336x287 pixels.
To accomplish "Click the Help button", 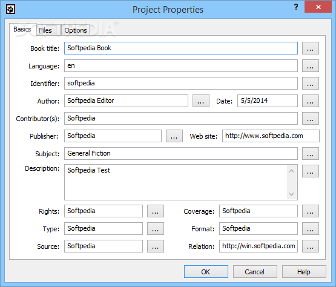I will click(x=304, y=272).
